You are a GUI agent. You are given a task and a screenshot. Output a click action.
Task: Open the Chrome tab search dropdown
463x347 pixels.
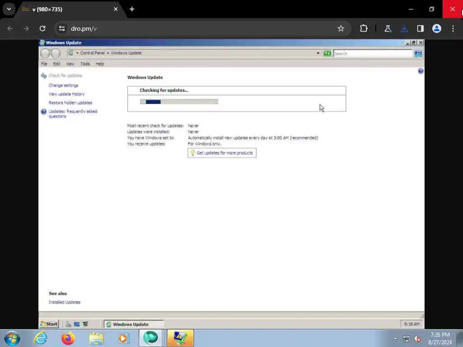click(9, 9)
